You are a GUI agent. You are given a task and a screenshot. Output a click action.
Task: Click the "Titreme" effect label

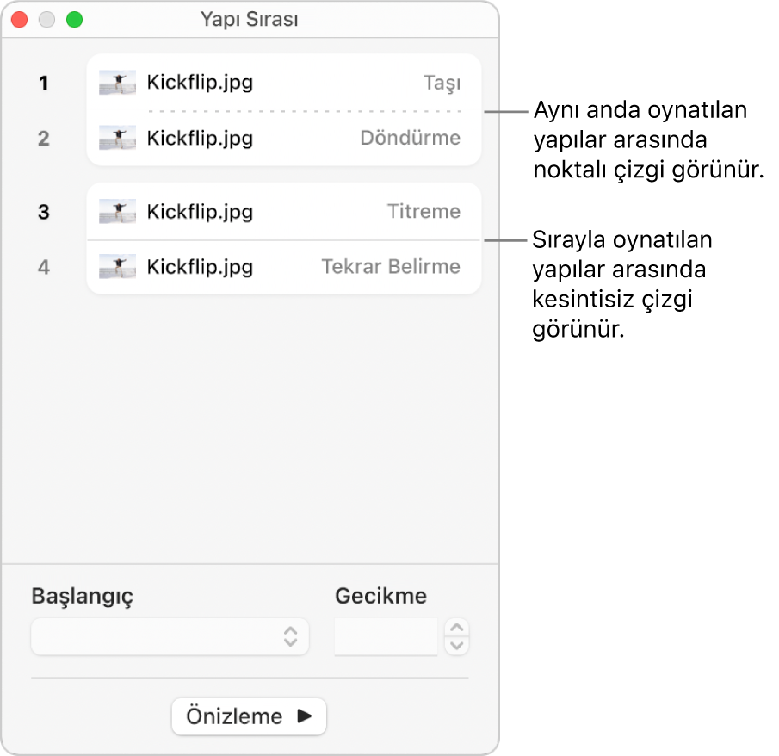click(424, 211)
